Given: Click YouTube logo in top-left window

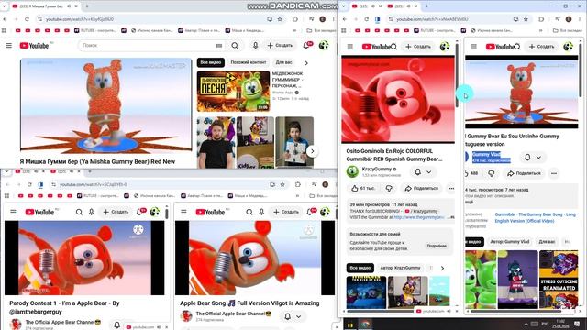Looking at the screenshot, I should (35, 46).
